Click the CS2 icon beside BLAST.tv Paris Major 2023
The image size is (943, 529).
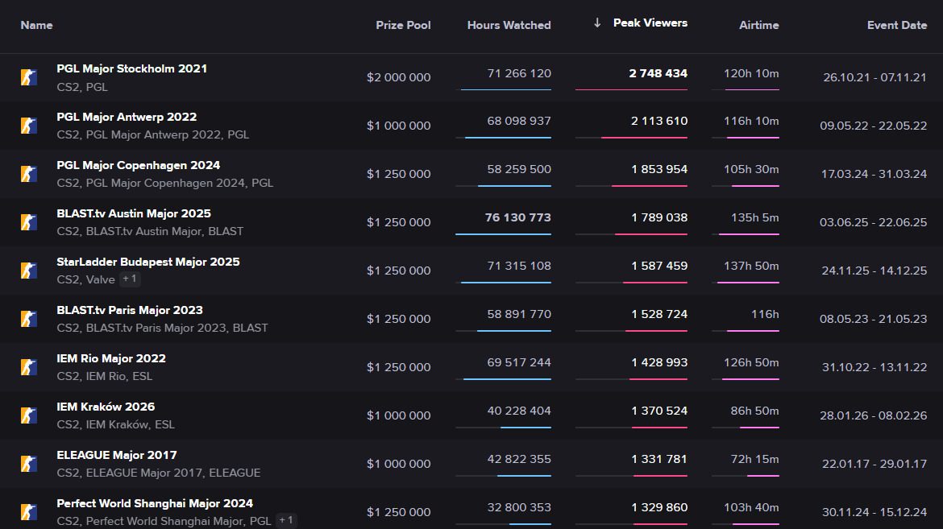[x=29, y=319]
